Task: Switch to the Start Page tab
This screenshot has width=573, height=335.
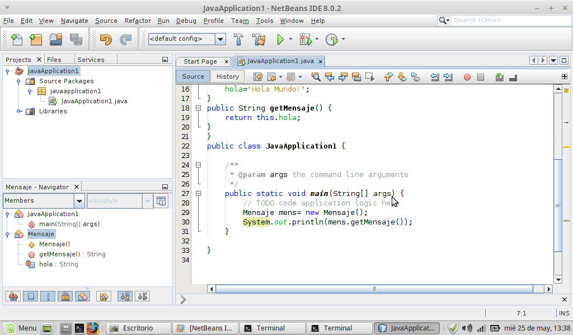Action: click(200, 61)
